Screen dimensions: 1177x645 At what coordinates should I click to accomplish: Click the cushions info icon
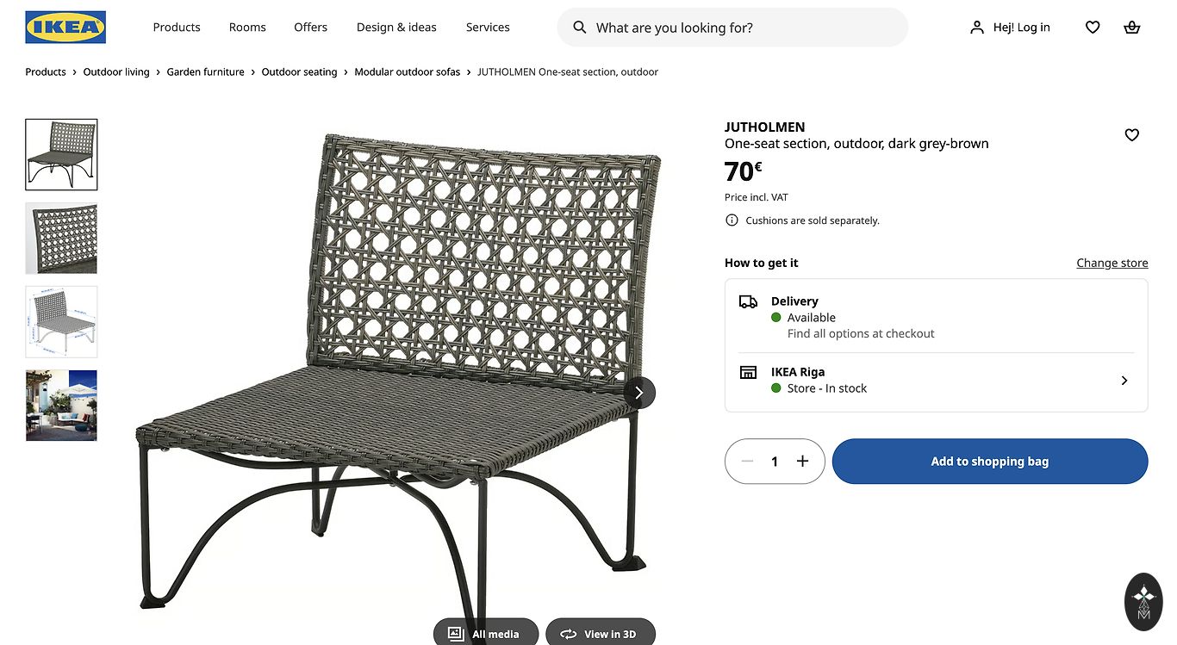(732, 220)
